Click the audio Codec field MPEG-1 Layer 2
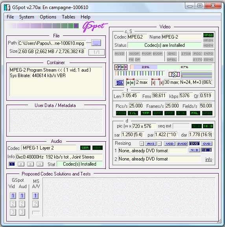 49,148
